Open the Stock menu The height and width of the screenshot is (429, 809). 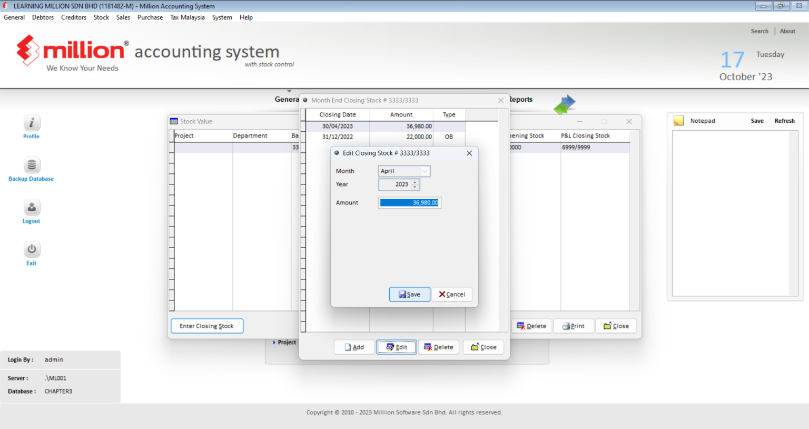coord(101,17)
